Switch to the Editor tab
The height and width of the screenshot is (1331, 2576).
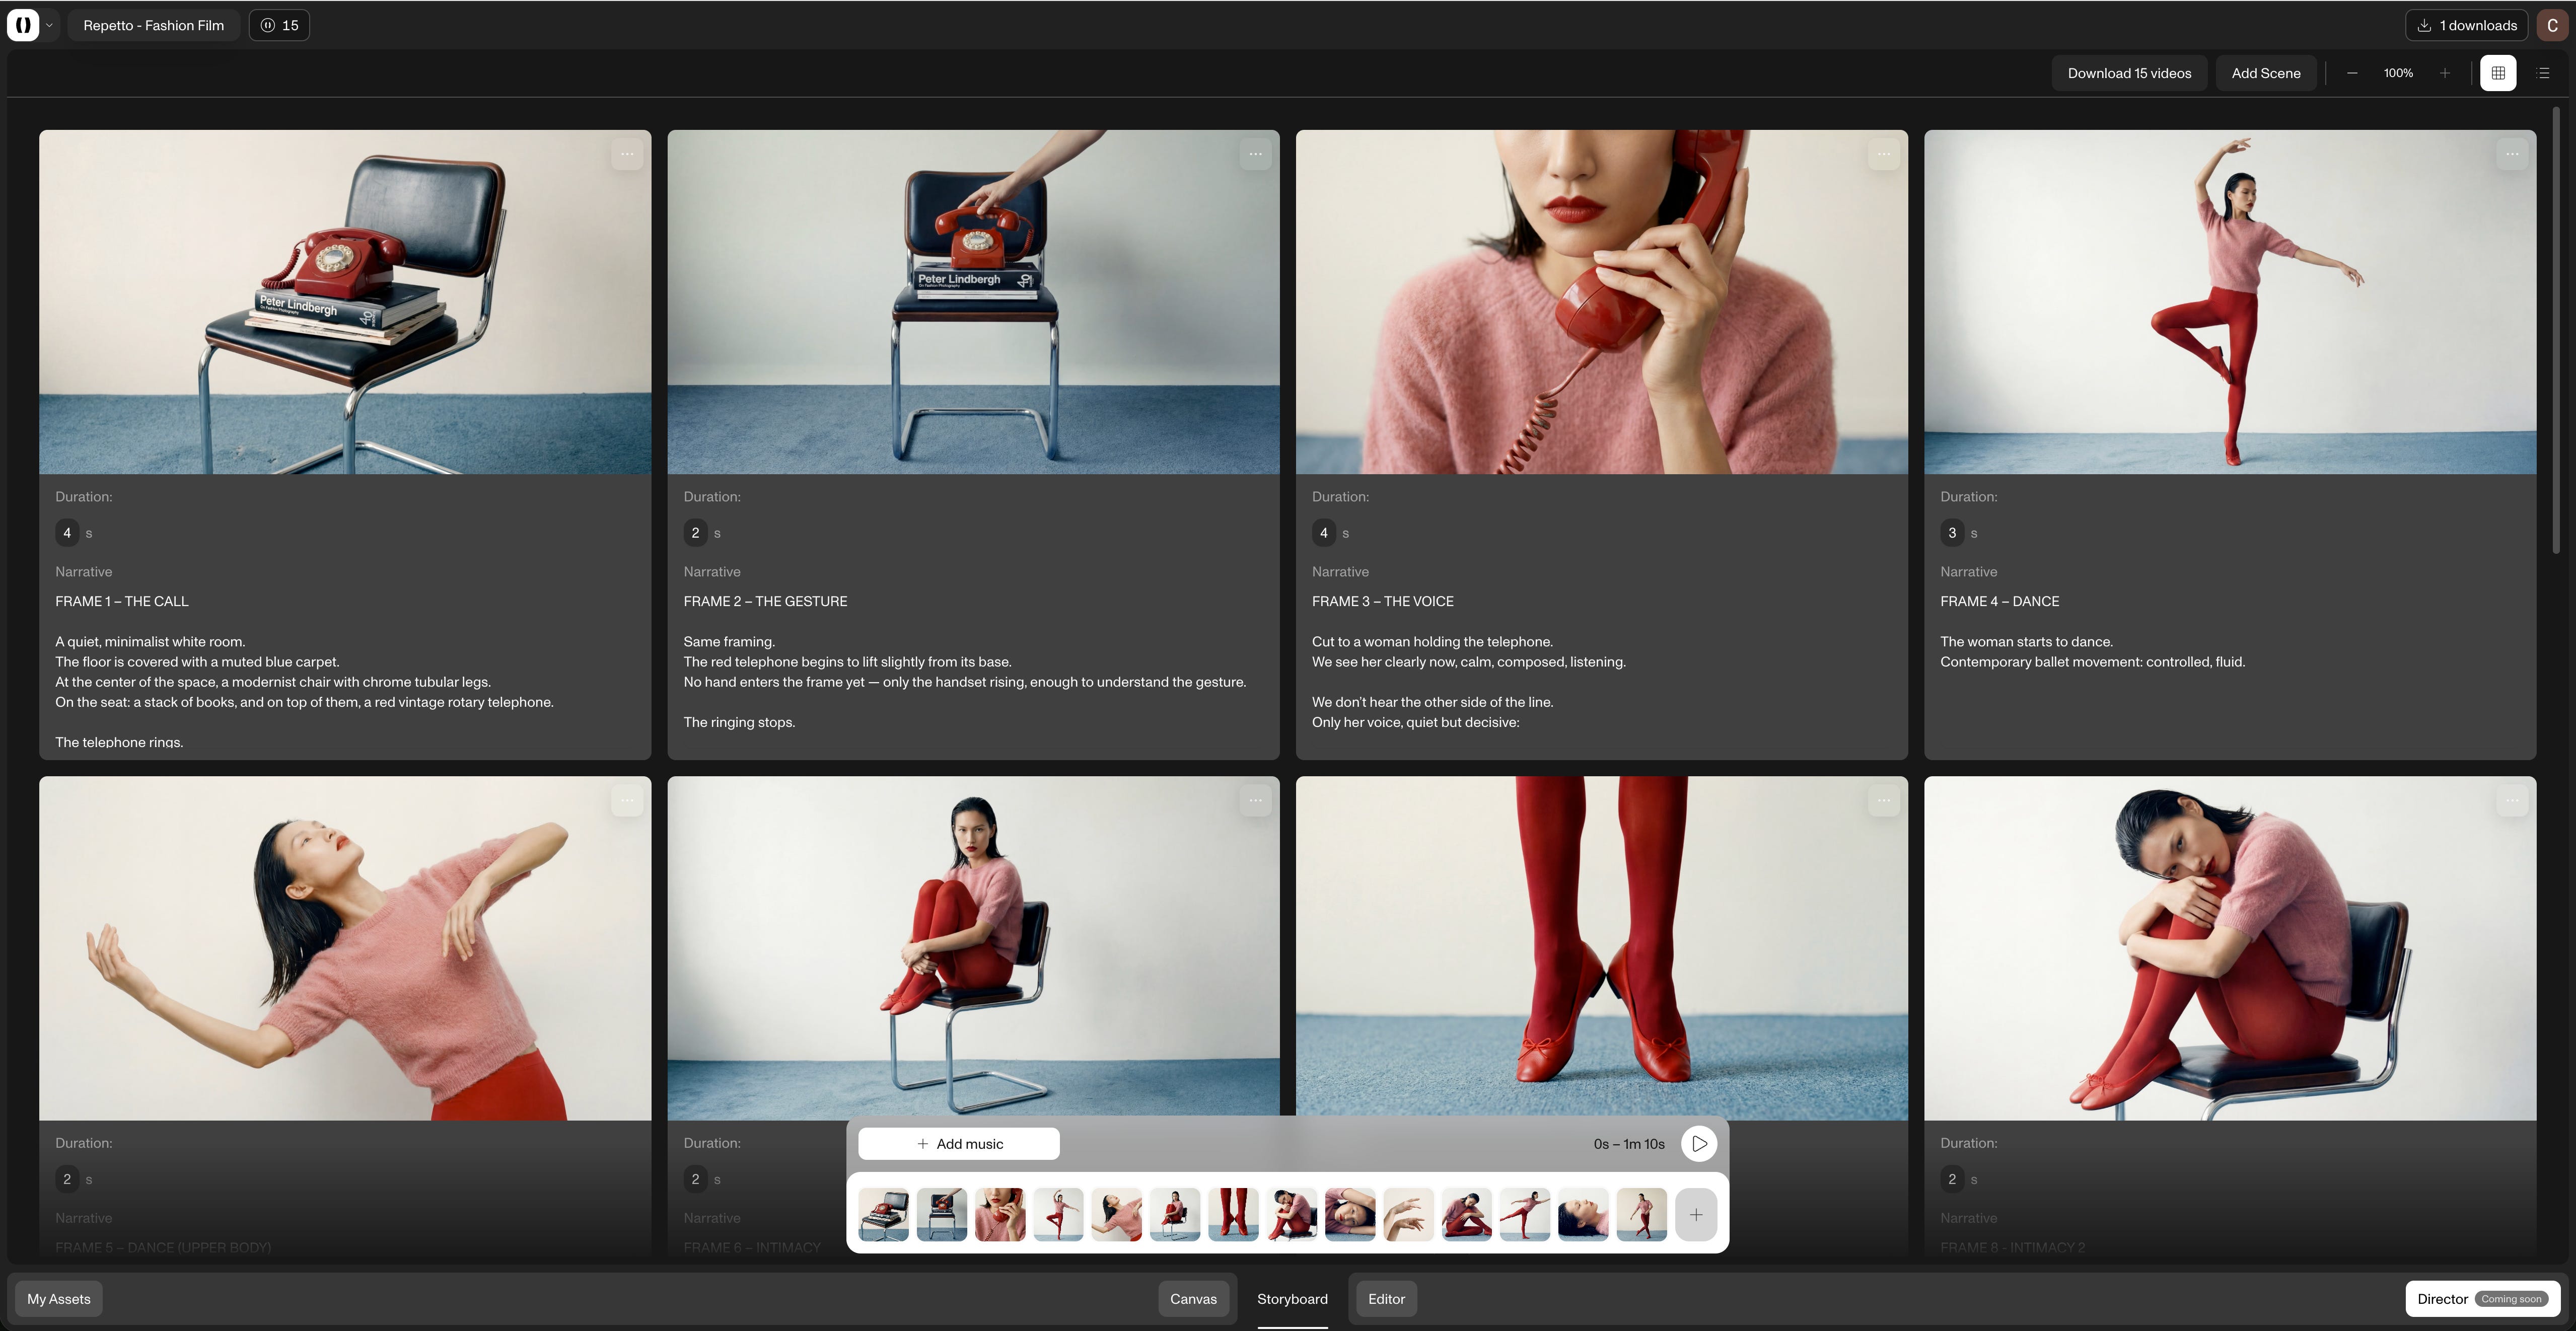tap(1386, 1299)
